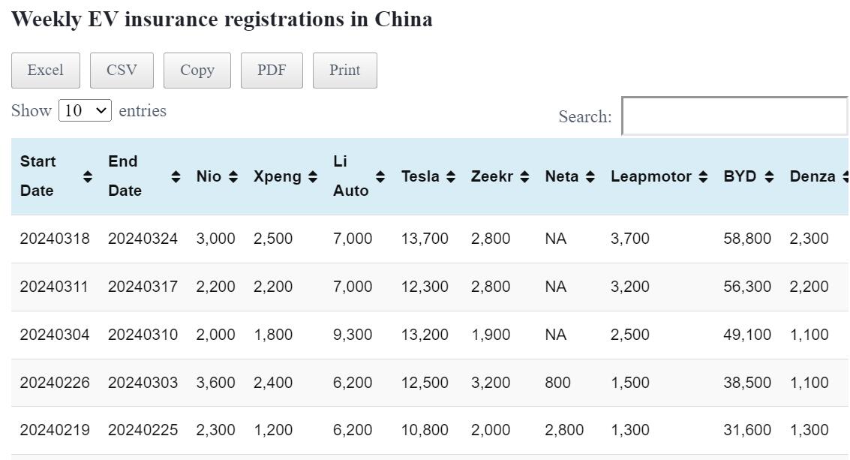This screenshot has width=850, height=460.
Task: Sort by Tesla column arrows
Action: click(451, 177)
